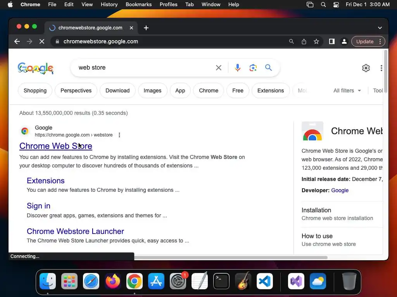397x297 pixels.
Task: Open the Bookmarks menu
Action: (x=138, y=5)
